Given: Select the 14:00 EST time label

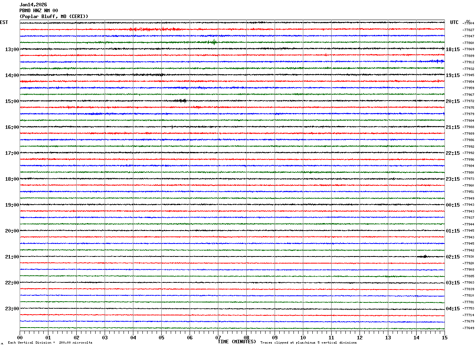Looking at the screenshot, I should (12, 75).
